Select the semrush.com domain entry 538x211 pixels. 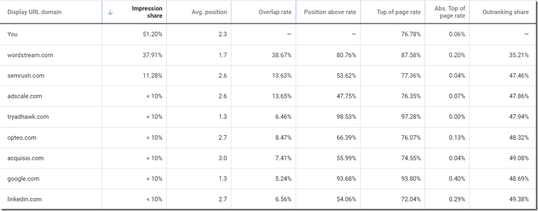click(26, 76)
